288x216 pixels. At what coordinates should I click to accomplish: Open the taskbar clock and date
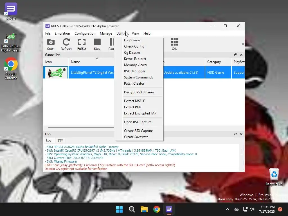point(267,209)
